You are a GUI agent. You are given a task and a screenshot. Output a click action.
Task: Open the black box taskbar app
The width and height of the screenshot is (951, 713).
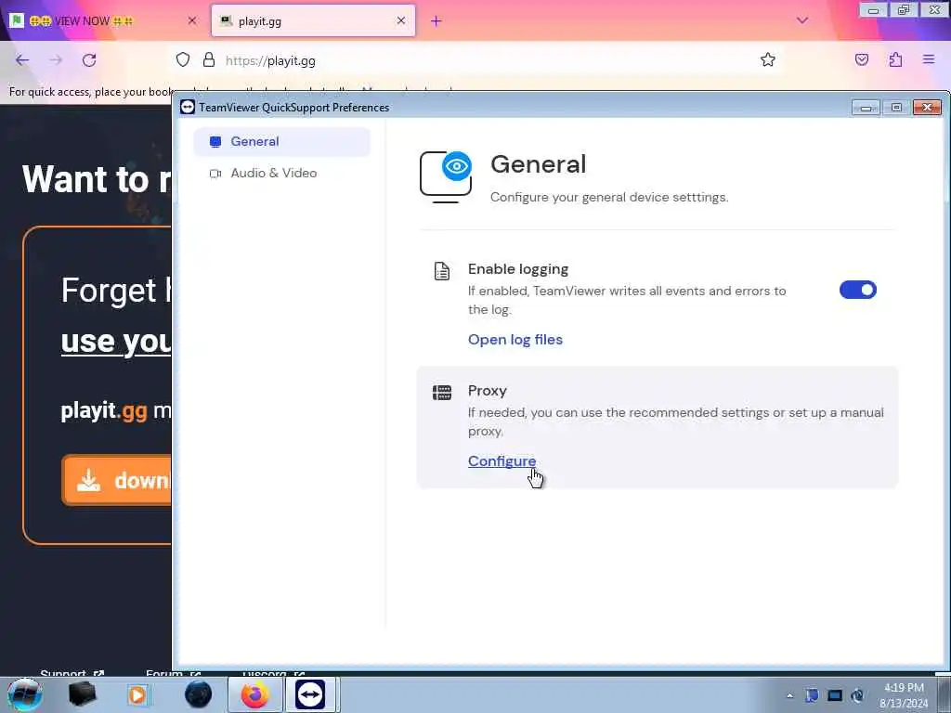82,694
